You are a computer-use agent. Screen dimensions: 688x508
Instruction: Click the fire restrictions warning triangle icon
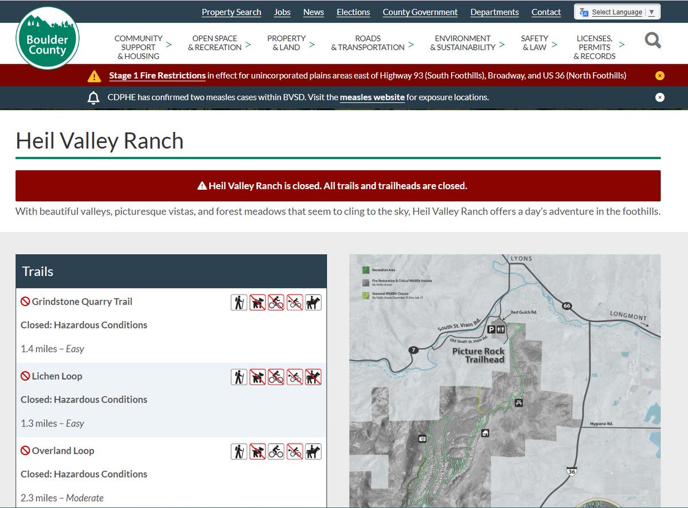coord(94,76)
